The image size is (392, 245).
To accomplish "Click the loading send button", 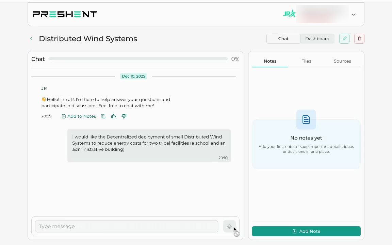I will pyautogui.click(x=229, y=226).
